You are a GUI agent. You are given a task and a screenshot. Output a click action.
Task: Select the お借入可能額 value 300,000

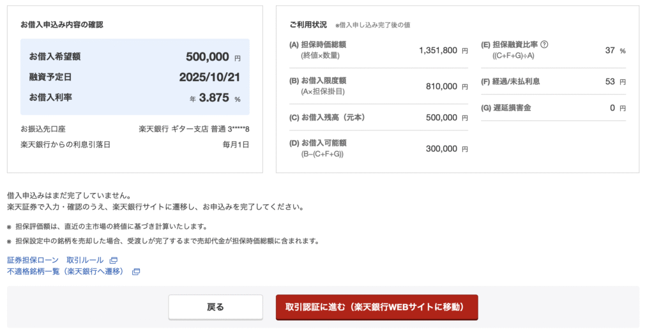point(441,149)
